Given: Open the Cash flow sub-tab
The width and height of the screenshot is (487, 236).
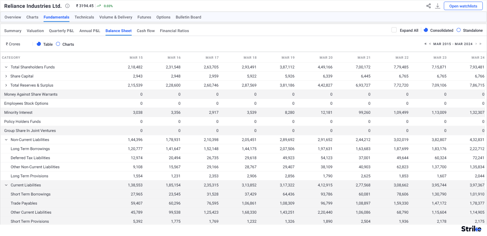Looking at the screenshot, I should pos(146,31).
